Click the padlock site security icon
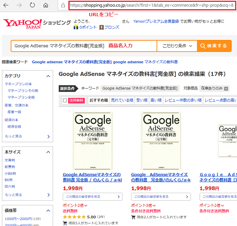237x226 pixels. pos(63,5)
